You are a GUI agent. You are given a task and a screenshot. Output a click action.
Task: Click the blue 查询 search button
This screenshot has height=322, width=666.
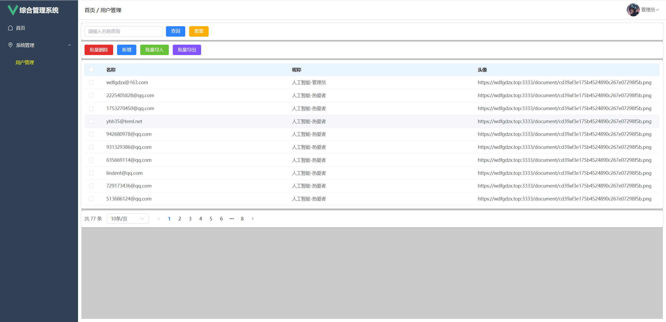175,31
